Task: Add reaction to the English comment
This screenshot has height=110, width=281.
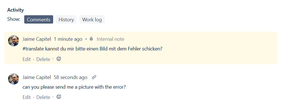Action: (x=59, y=97)
